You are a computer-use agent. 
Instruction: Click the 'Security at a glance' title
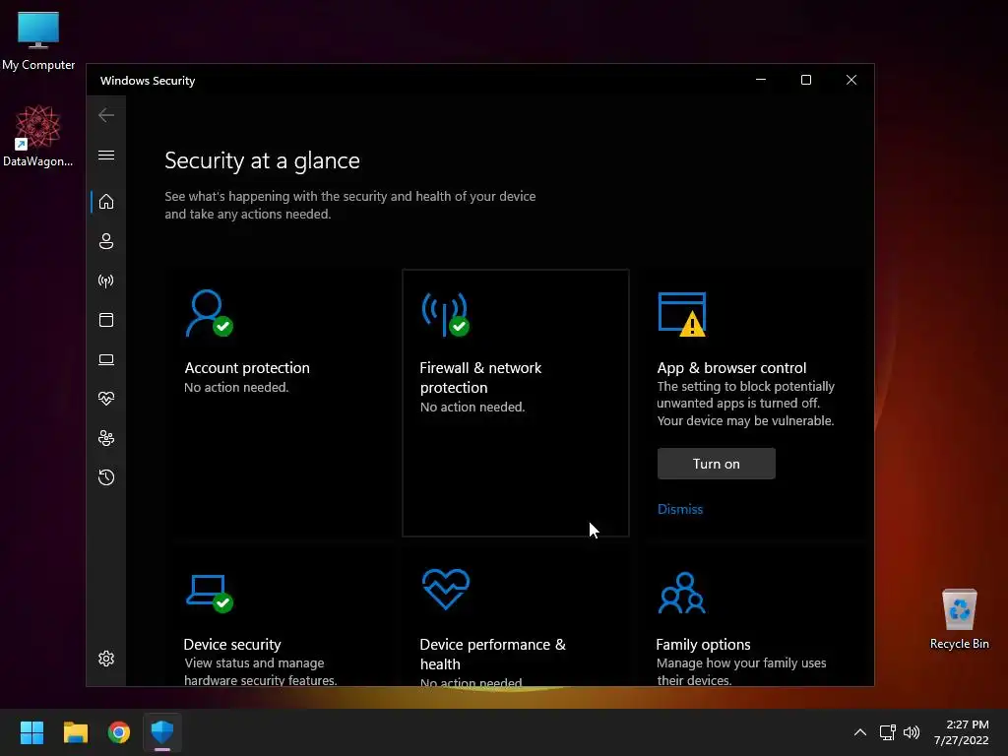point(262,160)
